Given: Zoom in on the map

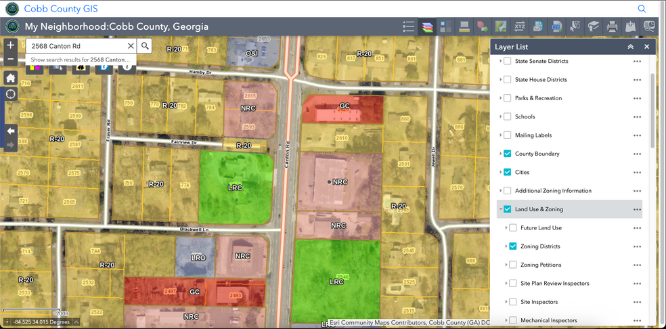Looking at the screenshot, I should [11, 46].
